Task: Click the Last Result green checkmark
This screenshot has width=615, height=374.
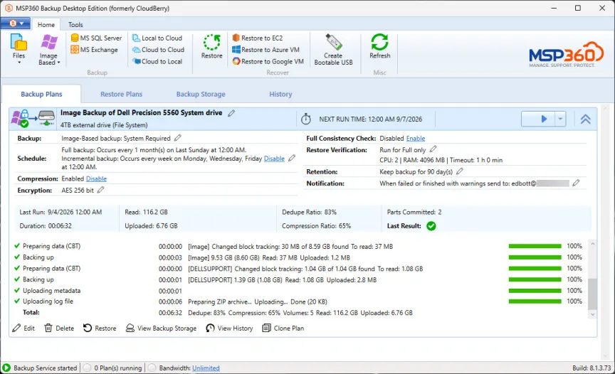Action: [x=431, y=226]
